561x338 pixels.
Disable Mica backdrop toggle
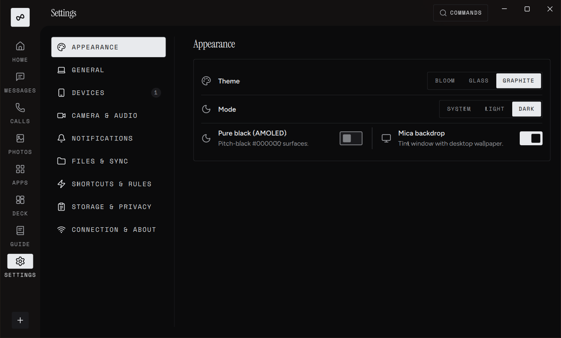pos(531,138)
